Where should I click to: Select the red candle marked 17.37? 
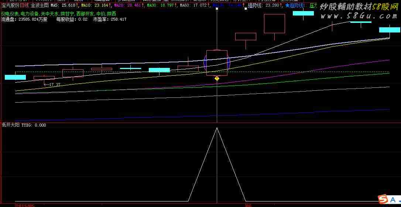[x=44, y=78]
